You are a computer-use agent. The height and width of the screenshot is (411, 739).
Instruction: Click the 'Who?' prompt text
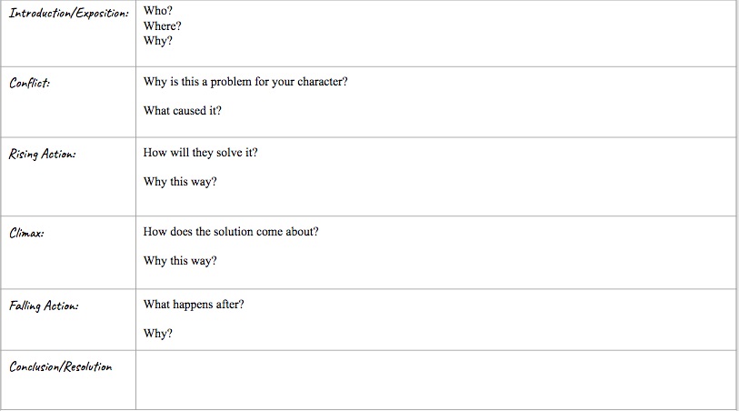point(158,11)
